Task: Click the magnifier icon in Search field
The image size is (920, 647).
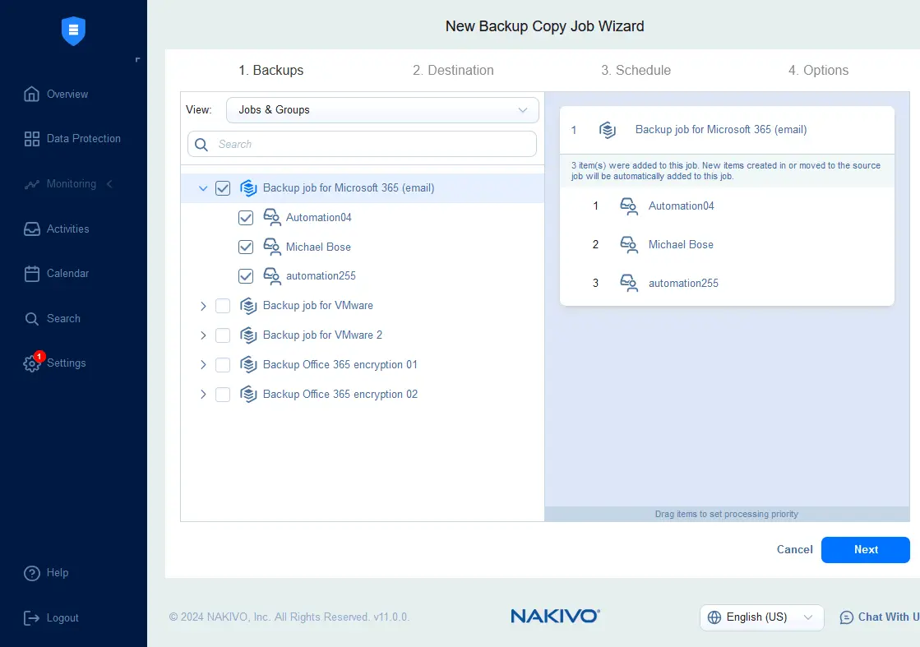Action: click(201, 145)
